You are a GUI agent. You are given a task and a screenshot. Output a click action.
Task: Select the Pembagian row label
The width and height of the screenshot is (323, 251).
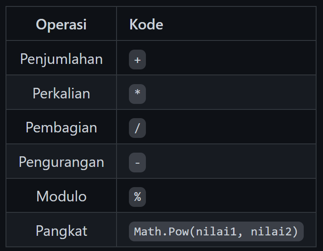point(61,127)
